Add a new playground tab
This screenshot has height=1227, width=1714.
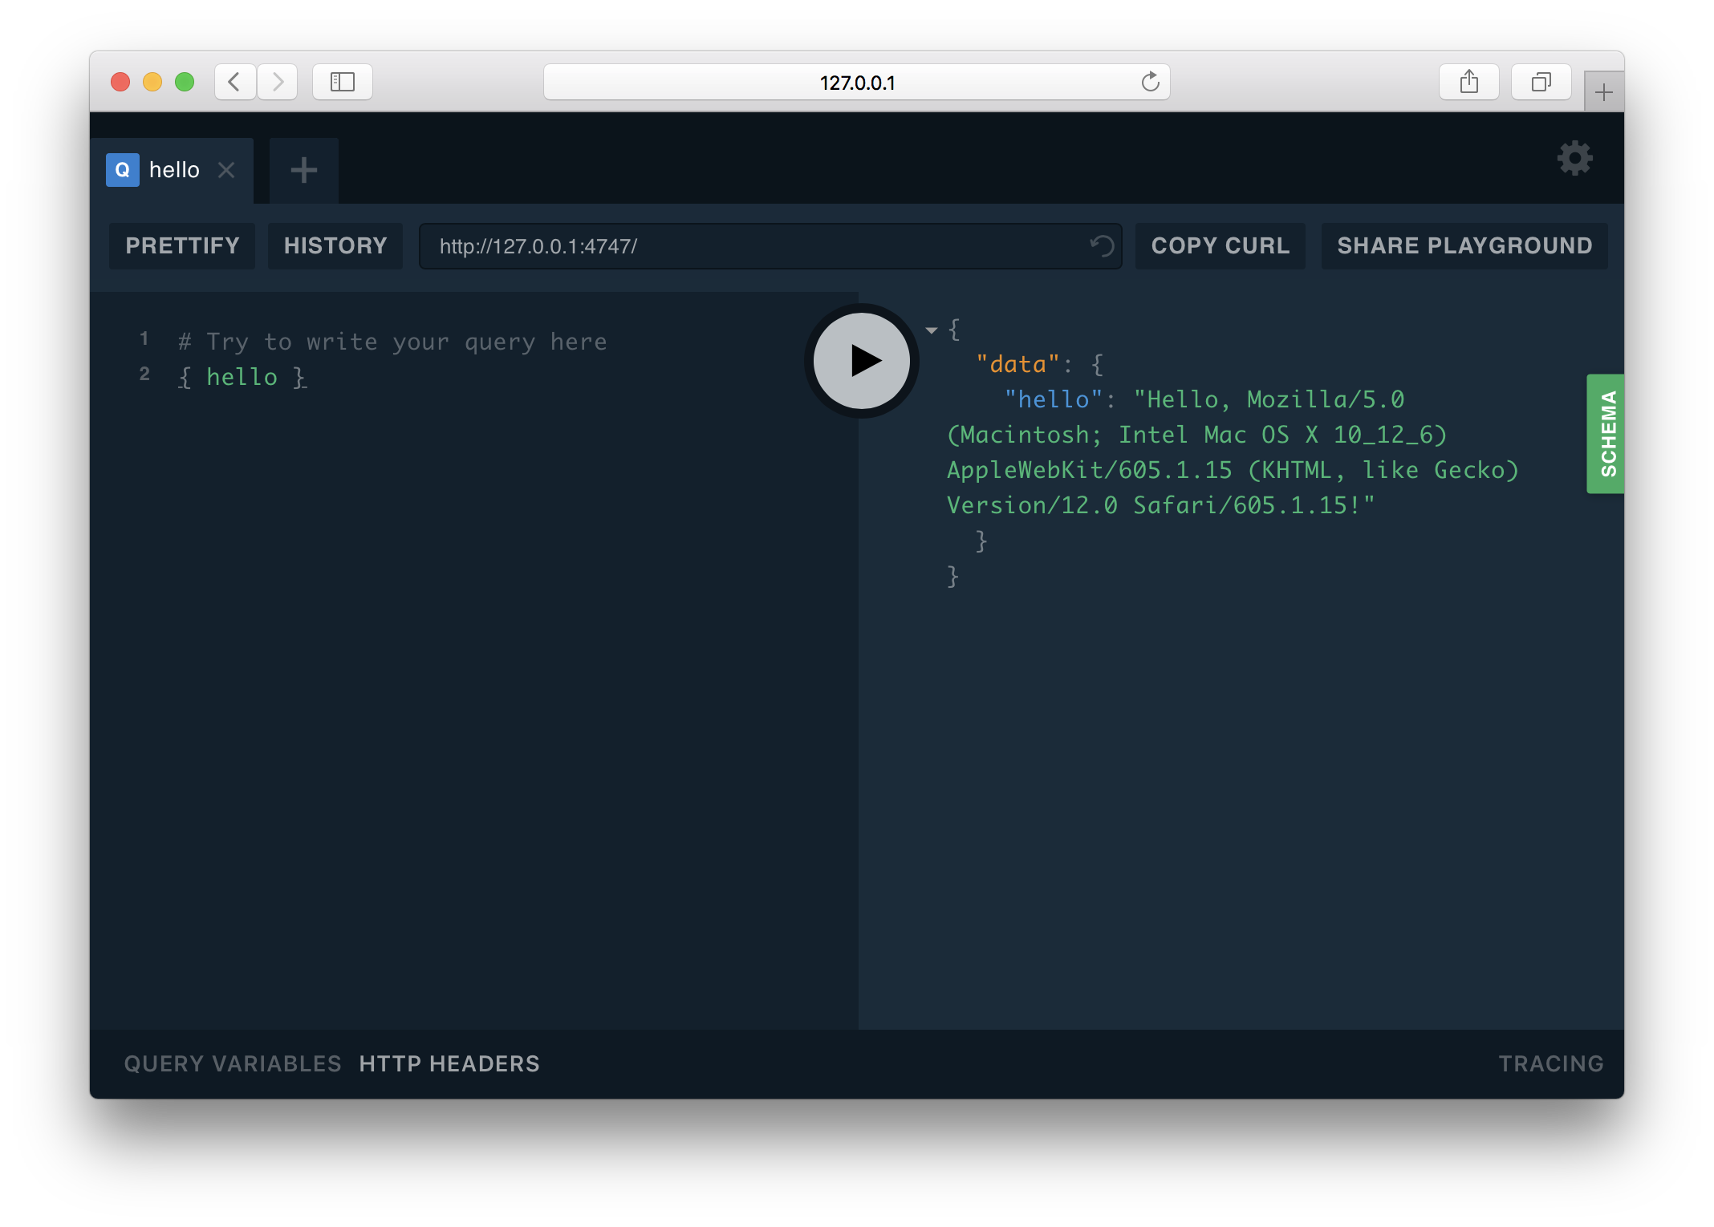point(303,170)
